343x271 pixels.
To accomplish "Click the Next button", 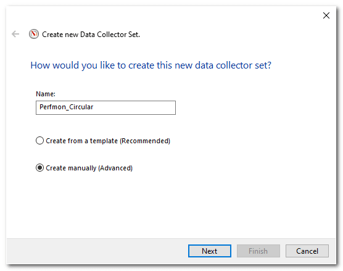I will click(210, 251).
